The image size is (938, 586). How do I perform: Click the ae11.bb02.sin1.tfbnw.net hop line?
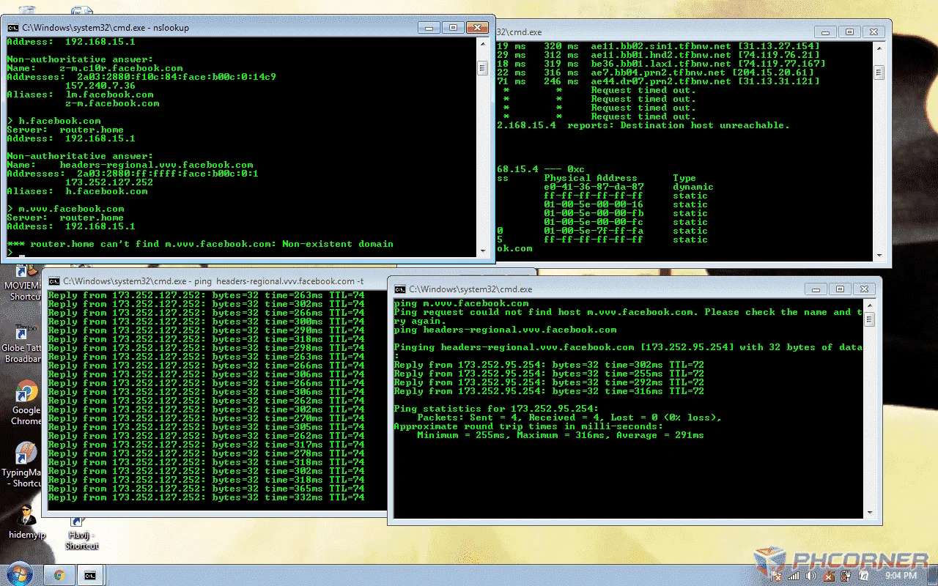click(x=658, y=46)
